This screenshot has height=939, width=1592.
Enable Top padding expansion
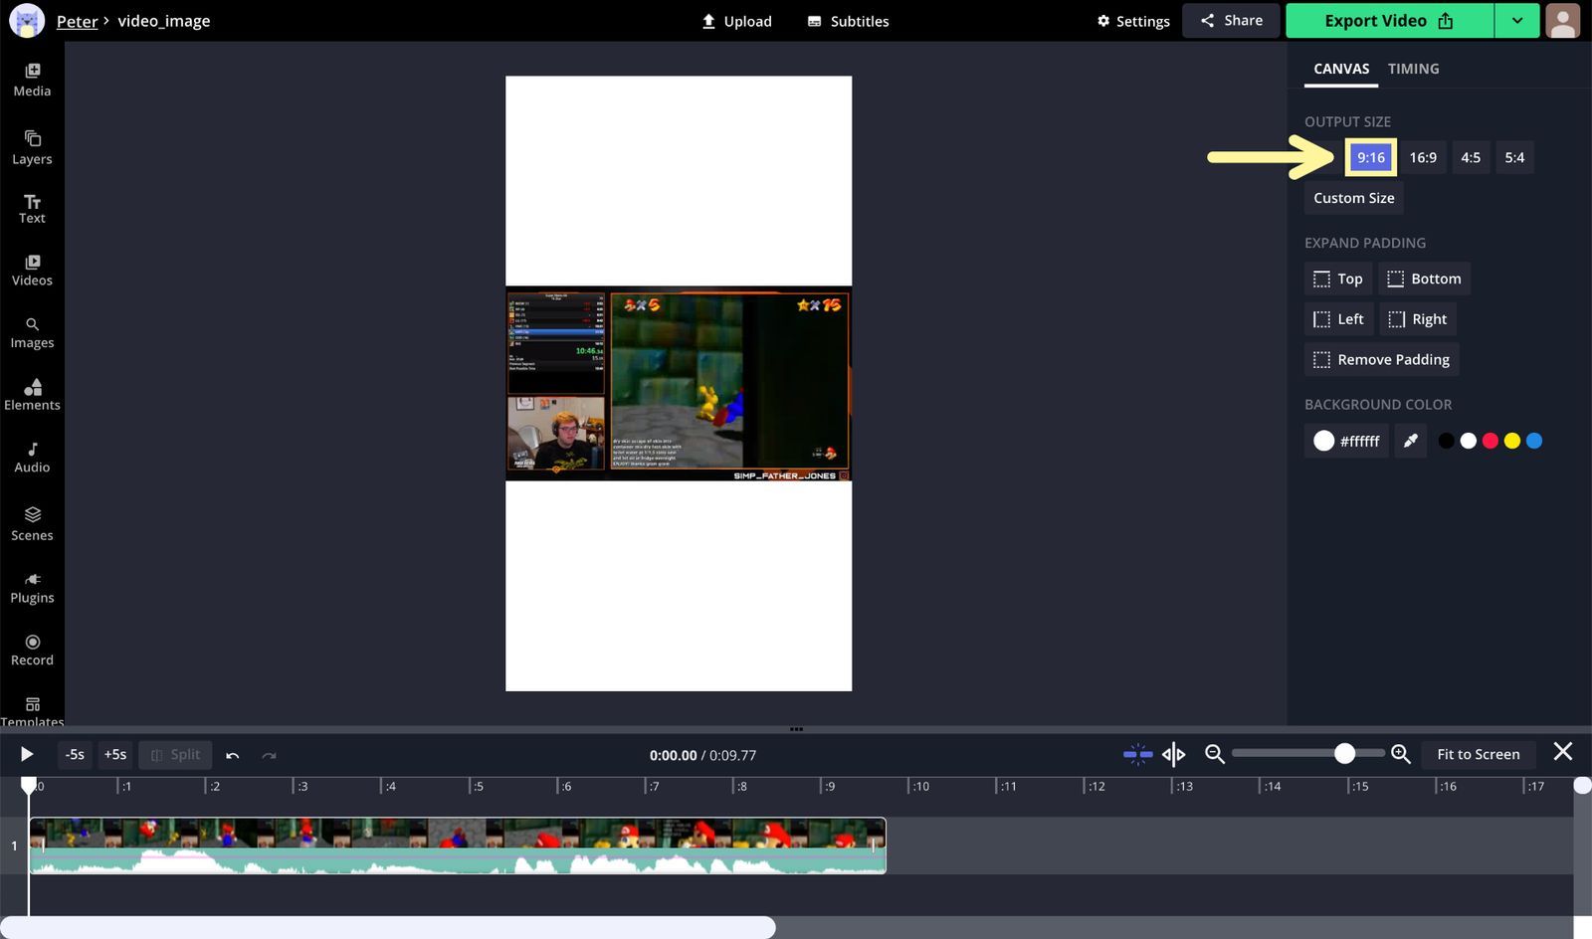point(1337,279)
